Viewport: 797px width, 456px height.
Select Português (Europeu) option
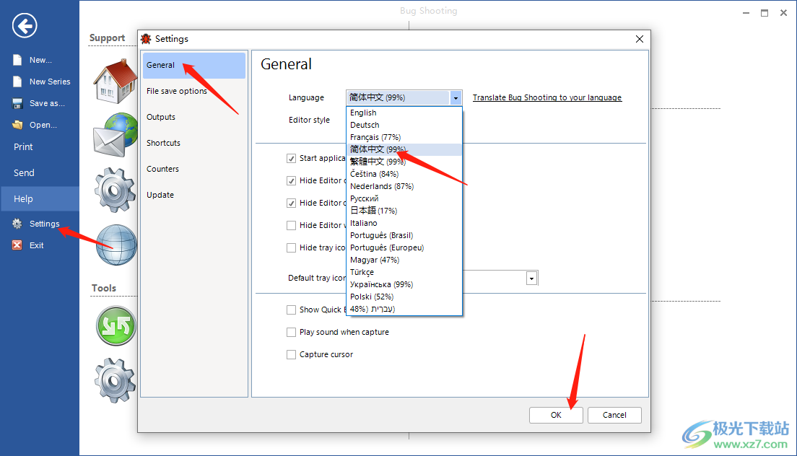pos(404,247)
